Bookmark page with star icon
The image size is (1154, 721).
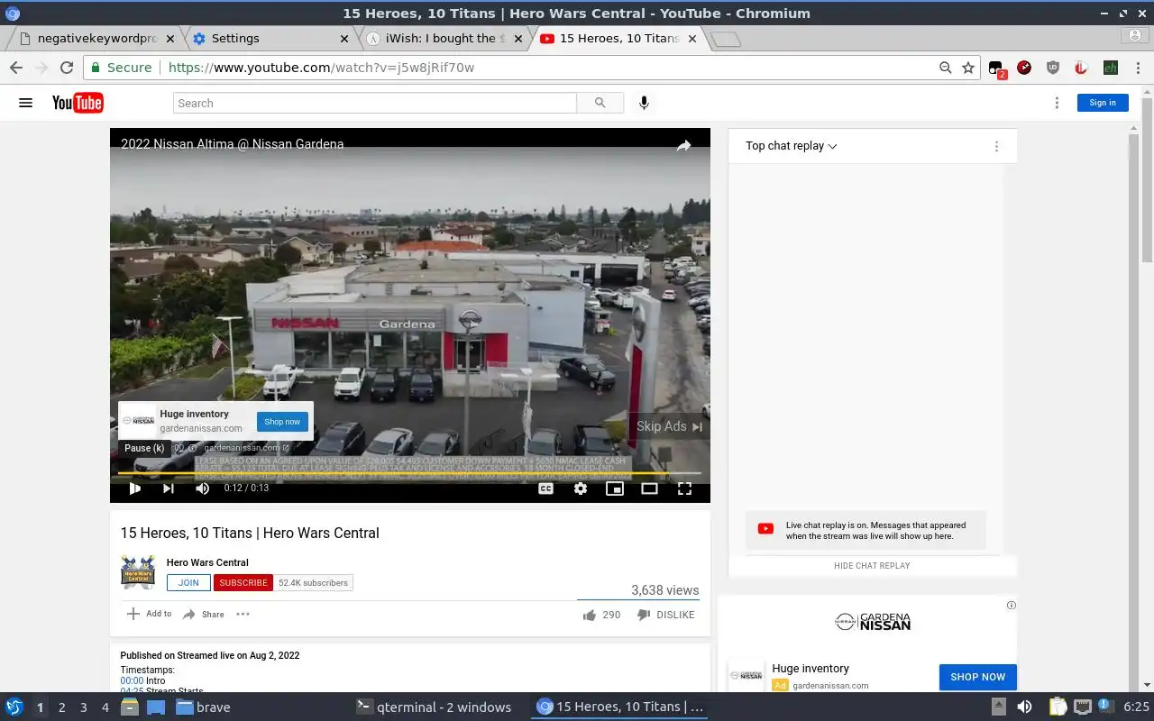(968, 68)
